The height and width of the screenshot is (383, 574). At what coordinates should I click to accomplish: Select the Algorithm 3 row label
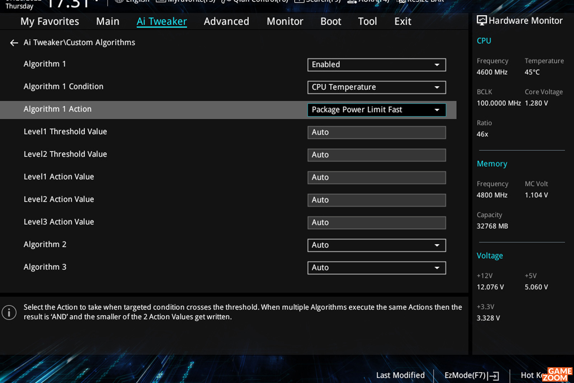click(x=45, y=267)
